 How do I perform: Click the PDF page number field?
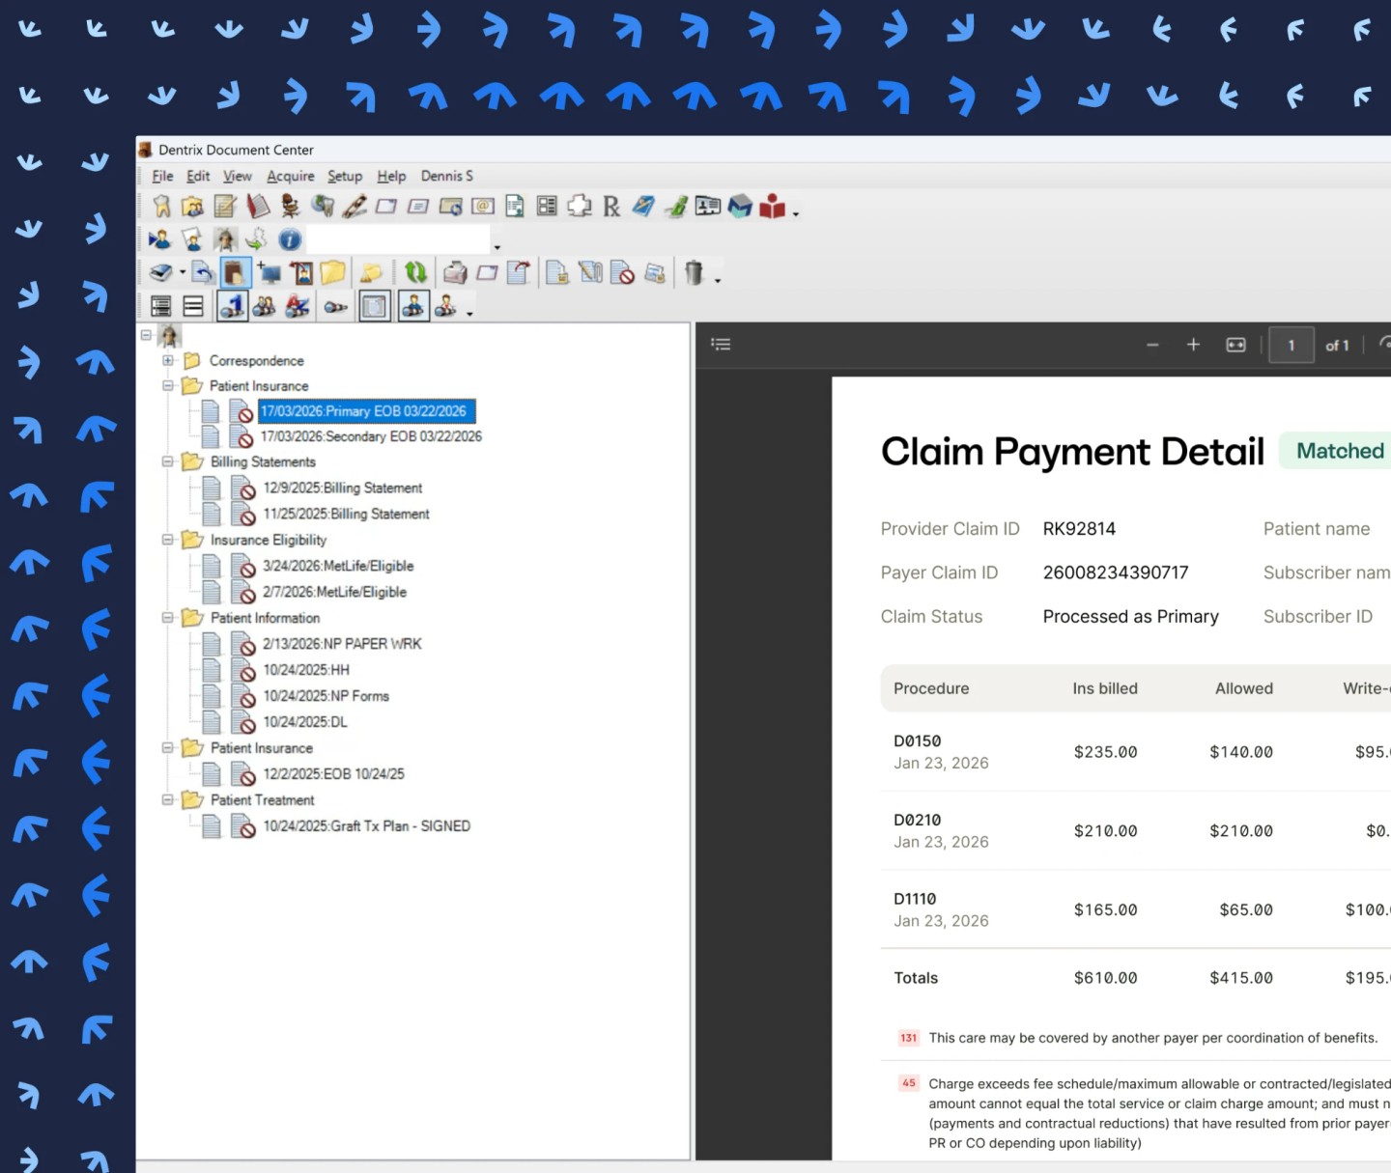(x=1292, y=345)
